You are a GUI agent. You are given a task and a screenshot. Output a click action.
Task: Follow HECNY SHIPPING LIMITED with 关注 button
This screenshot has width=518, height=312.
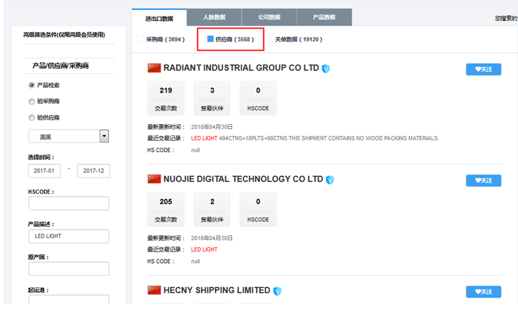tap(483, 292)
